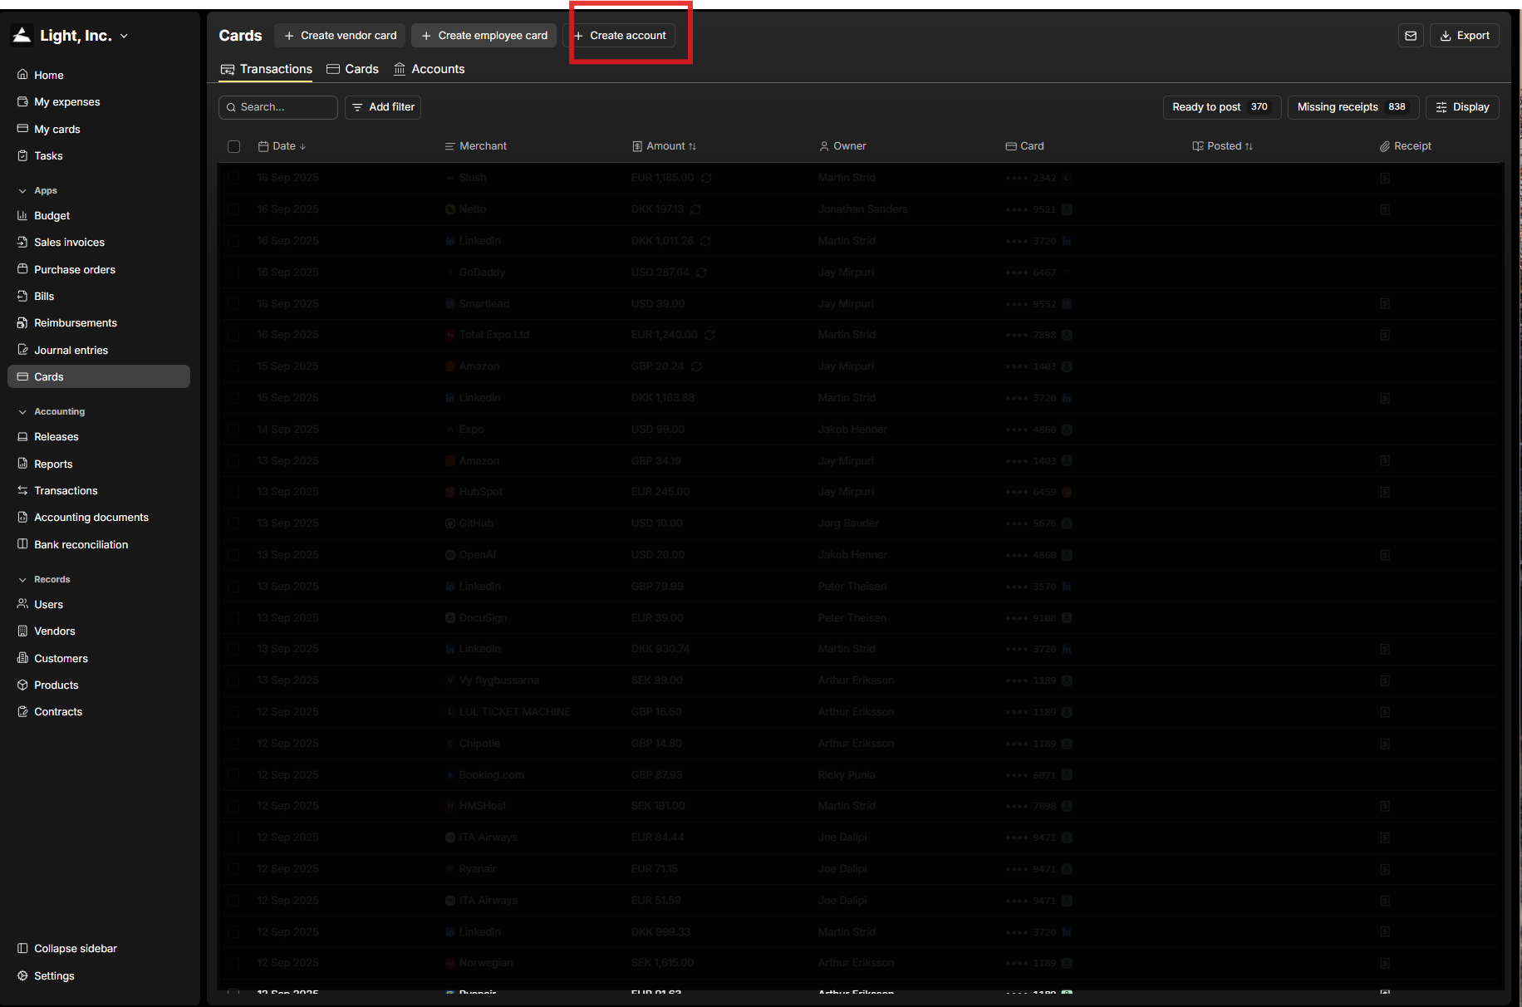Sort transactions by Posted column

click(x=1223, y=146)
